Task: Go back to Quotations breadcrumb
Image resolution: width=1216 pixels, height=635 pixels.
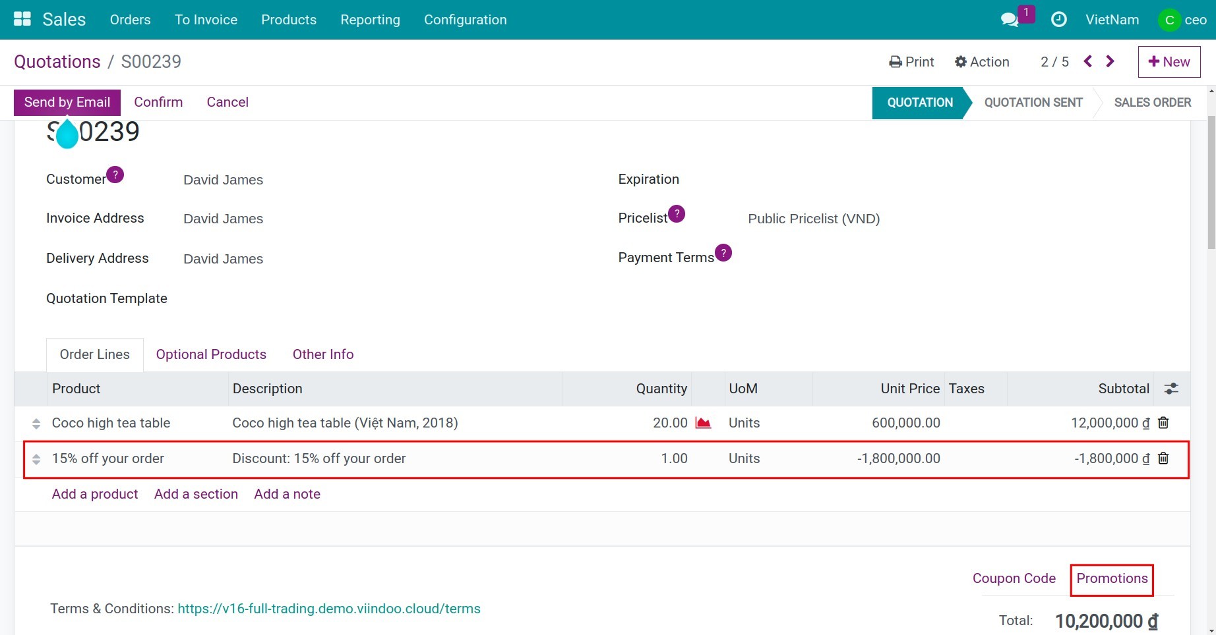Action: (57, 62)
